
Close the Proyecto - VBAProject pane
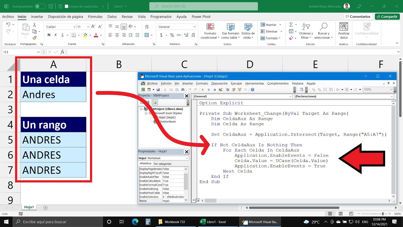186,96
